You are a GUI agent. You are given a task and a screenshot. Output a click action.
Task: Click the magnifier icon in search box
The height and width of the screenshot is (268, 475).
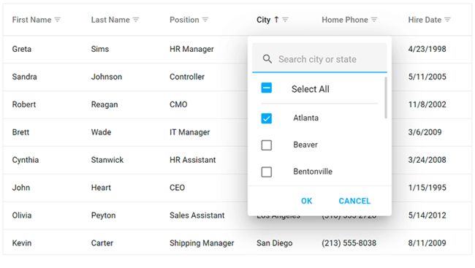click(x=267, y=58)
